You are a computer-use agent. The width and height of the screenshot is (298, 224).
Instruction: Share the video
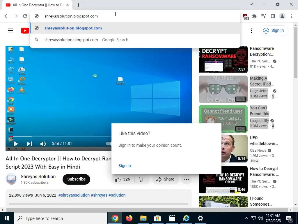click(165, 179)
